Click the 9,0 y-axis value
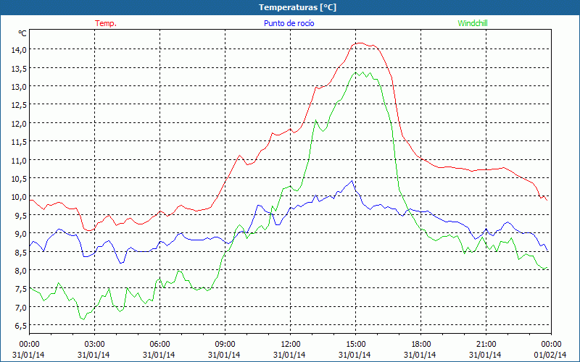Viewport: 580px width, 362px height. [x=20, y=234]
